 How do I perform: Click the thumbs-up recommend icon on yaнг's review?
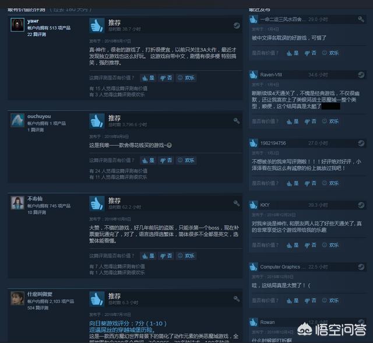[97, 26]
